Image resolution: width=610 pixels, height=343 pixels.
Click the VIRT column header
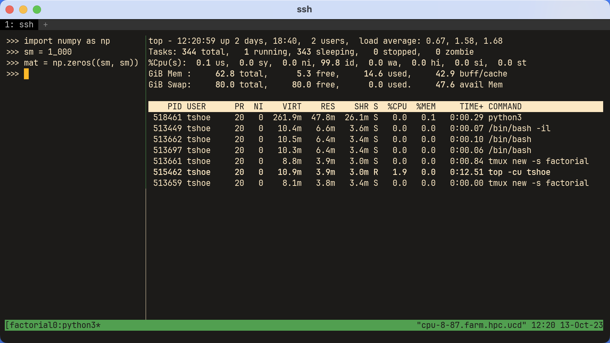[292, 107]
